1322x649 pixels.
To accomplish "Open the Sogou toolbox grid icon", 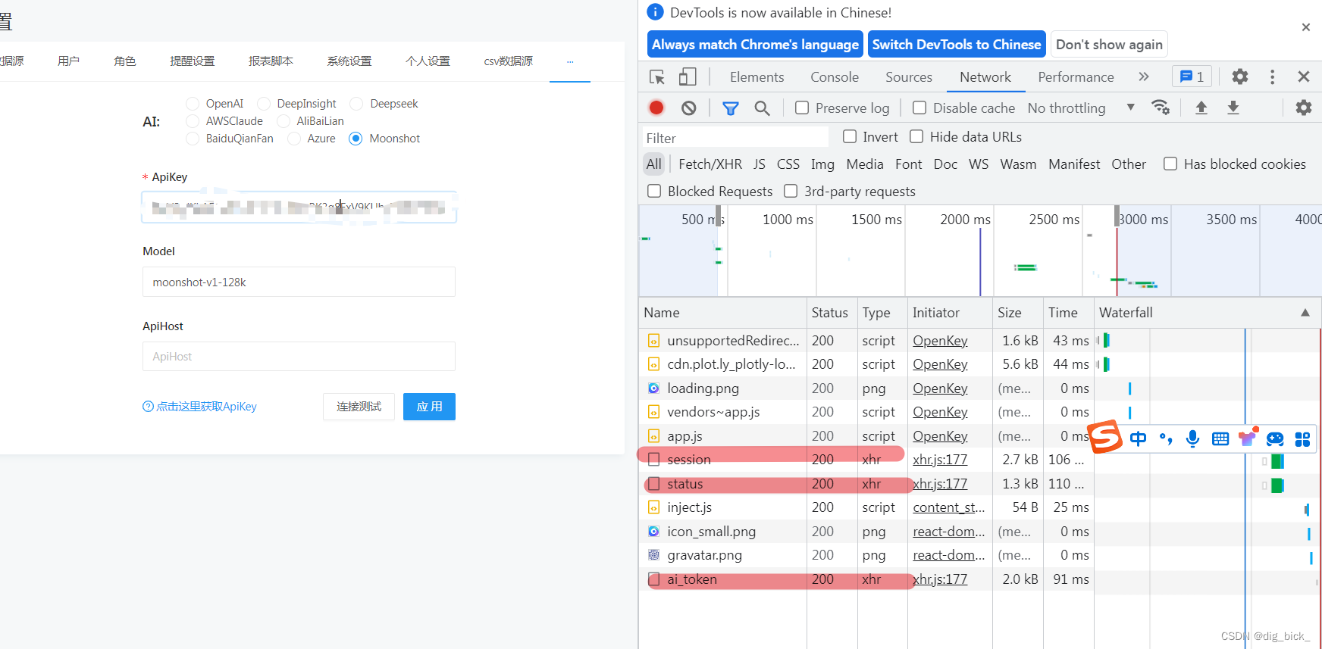I will pos(1302,438).
